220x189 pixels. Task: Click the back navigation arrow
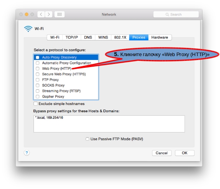point(41,14)
